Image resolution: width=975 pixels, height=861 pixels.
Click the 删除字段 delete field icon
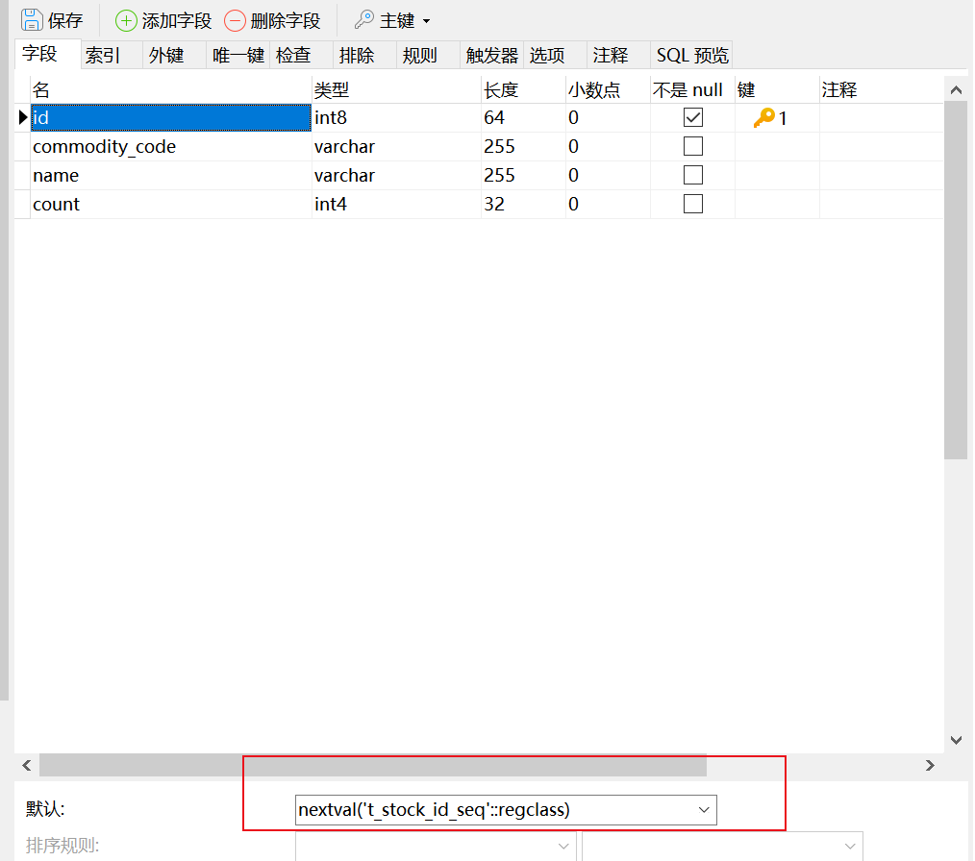tap(235, 19)
